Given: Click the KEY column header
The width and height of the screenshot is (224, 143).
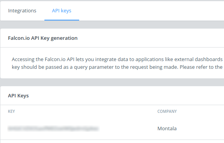Looking at the screenshot, I should [x=12, y=111].
